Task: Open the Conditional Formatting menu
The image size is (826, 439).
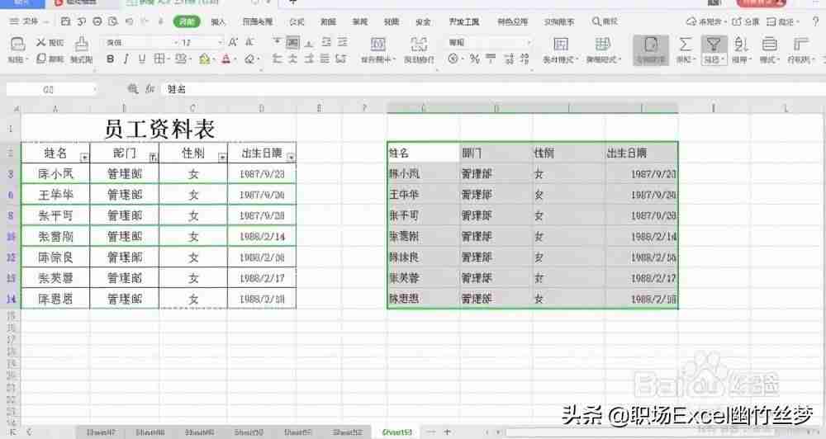Action: pyautogui.click(x=561, y=50)
